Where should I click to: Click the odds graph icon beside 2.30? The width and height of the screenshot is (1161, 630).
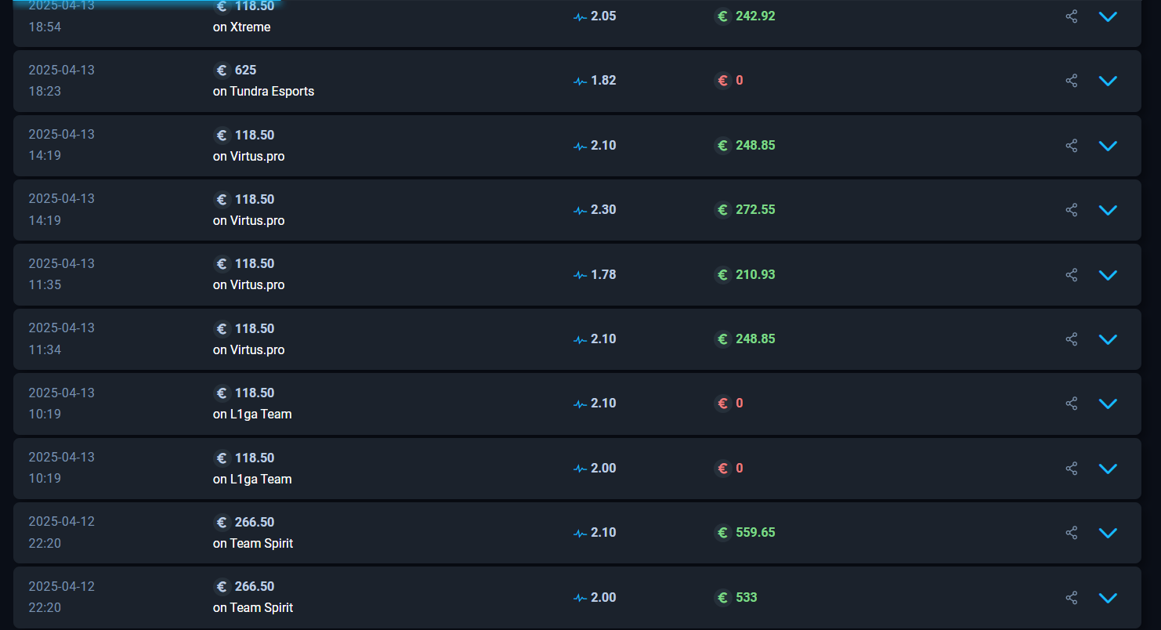[x=580, y=210]
